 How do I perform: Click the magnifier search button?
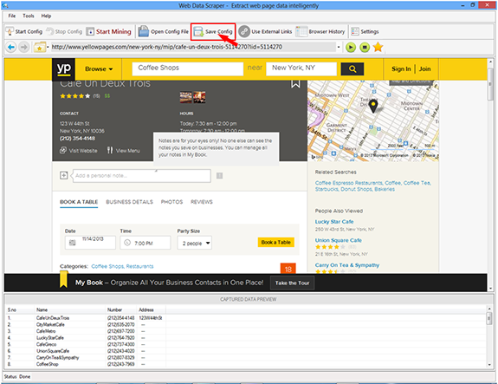pyautogui.click(x=352, y=69)
